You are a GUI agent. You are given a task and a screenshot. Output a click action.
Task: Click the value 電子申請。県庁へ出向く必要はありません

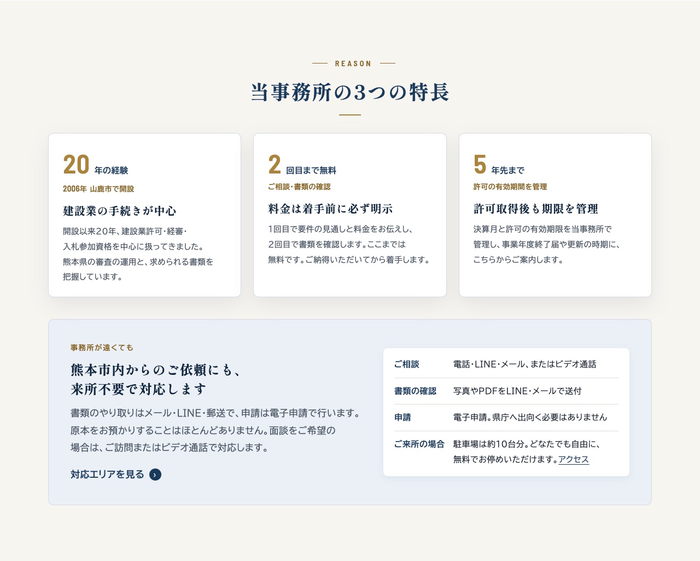click(x=530, y=418)
